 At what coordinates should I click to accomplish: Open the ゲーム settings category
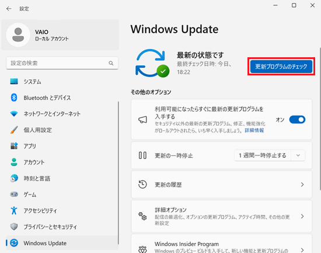pos(62,194)
